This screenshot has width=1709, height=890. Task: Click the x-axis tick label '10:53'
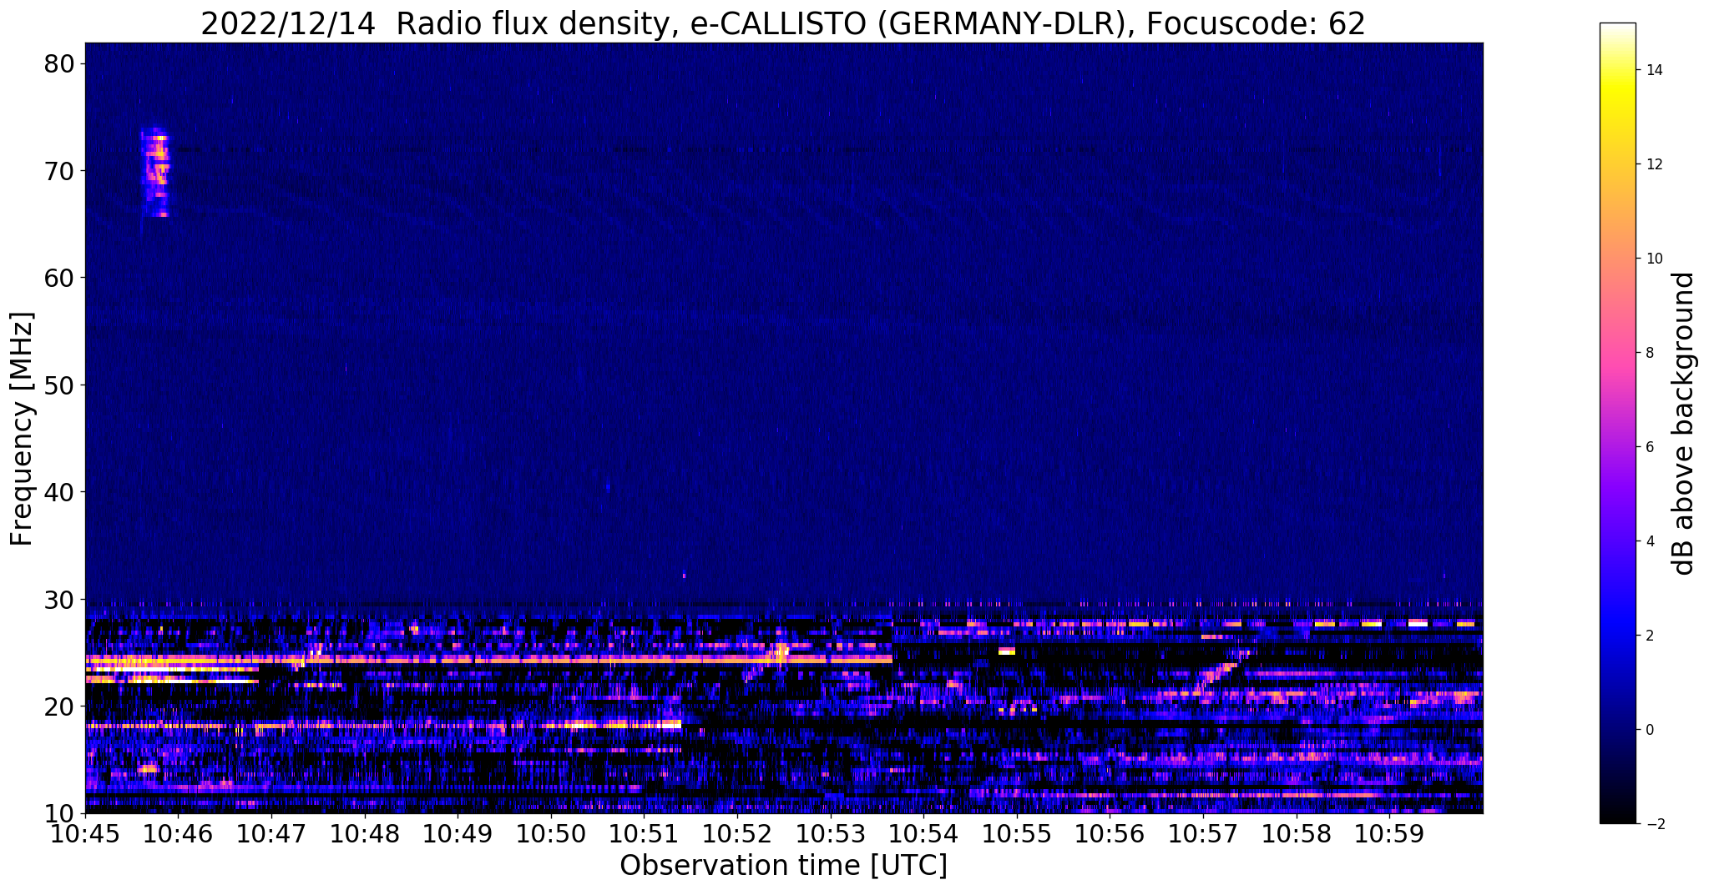(830, 833)
